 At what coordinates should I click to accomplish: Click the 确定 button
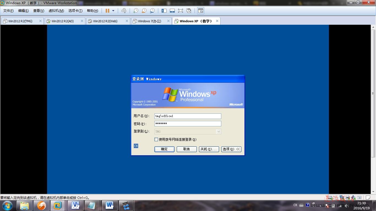164,149
